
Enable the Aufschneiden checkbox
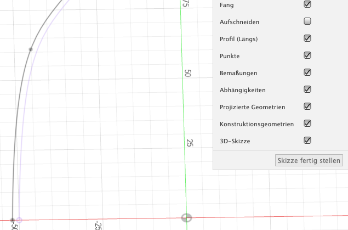point(307,21)
